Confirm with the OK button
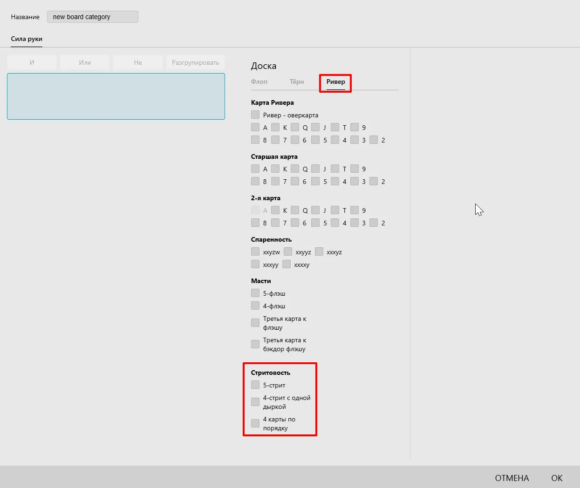This screenshot has height=488, width=580. tap(557, 478)
